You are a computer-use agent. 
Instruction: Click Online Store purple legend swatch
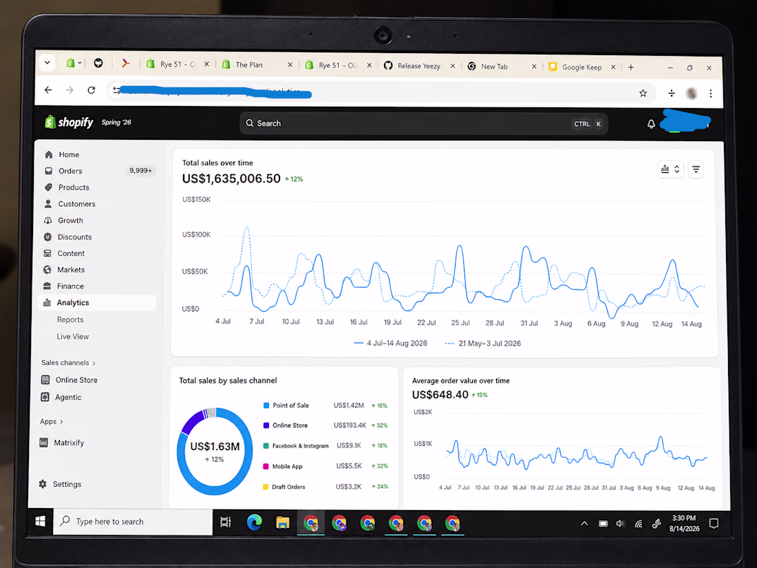266,425
